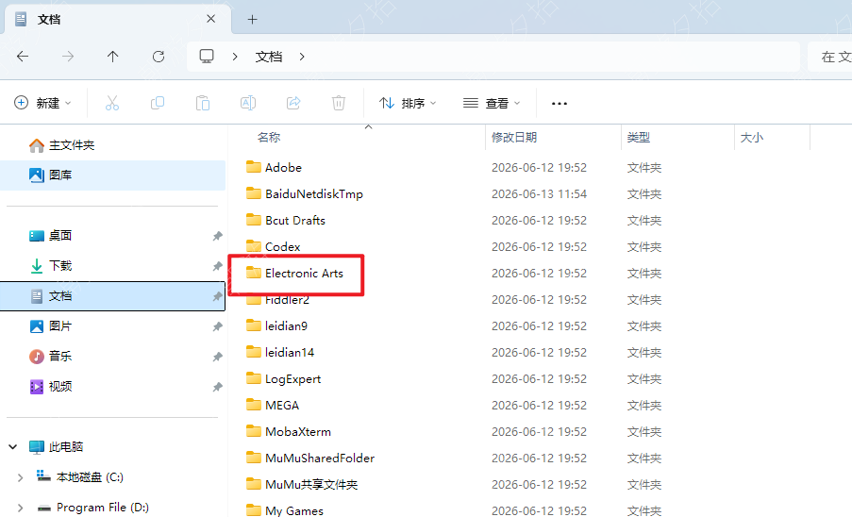Click the Copy icon in toolbar
This screenshot has height=517, width=852.
(158, 103)
